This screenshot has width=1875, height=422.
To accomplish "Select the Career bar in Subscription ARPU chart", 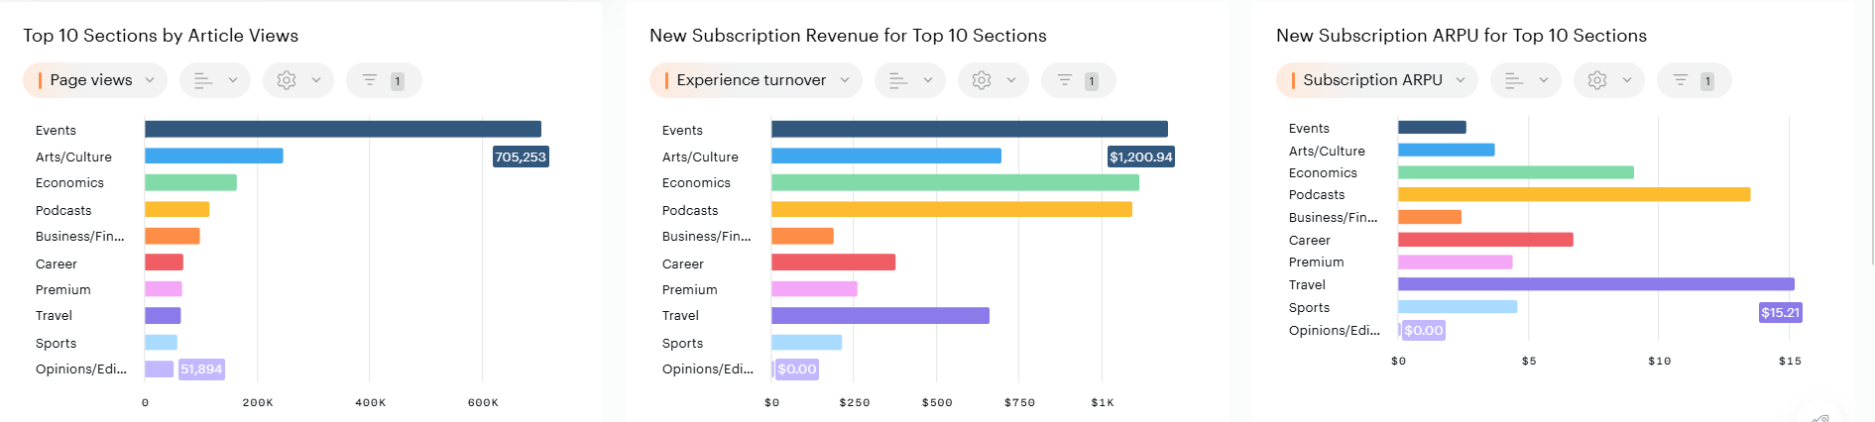I will [1484, 240].
